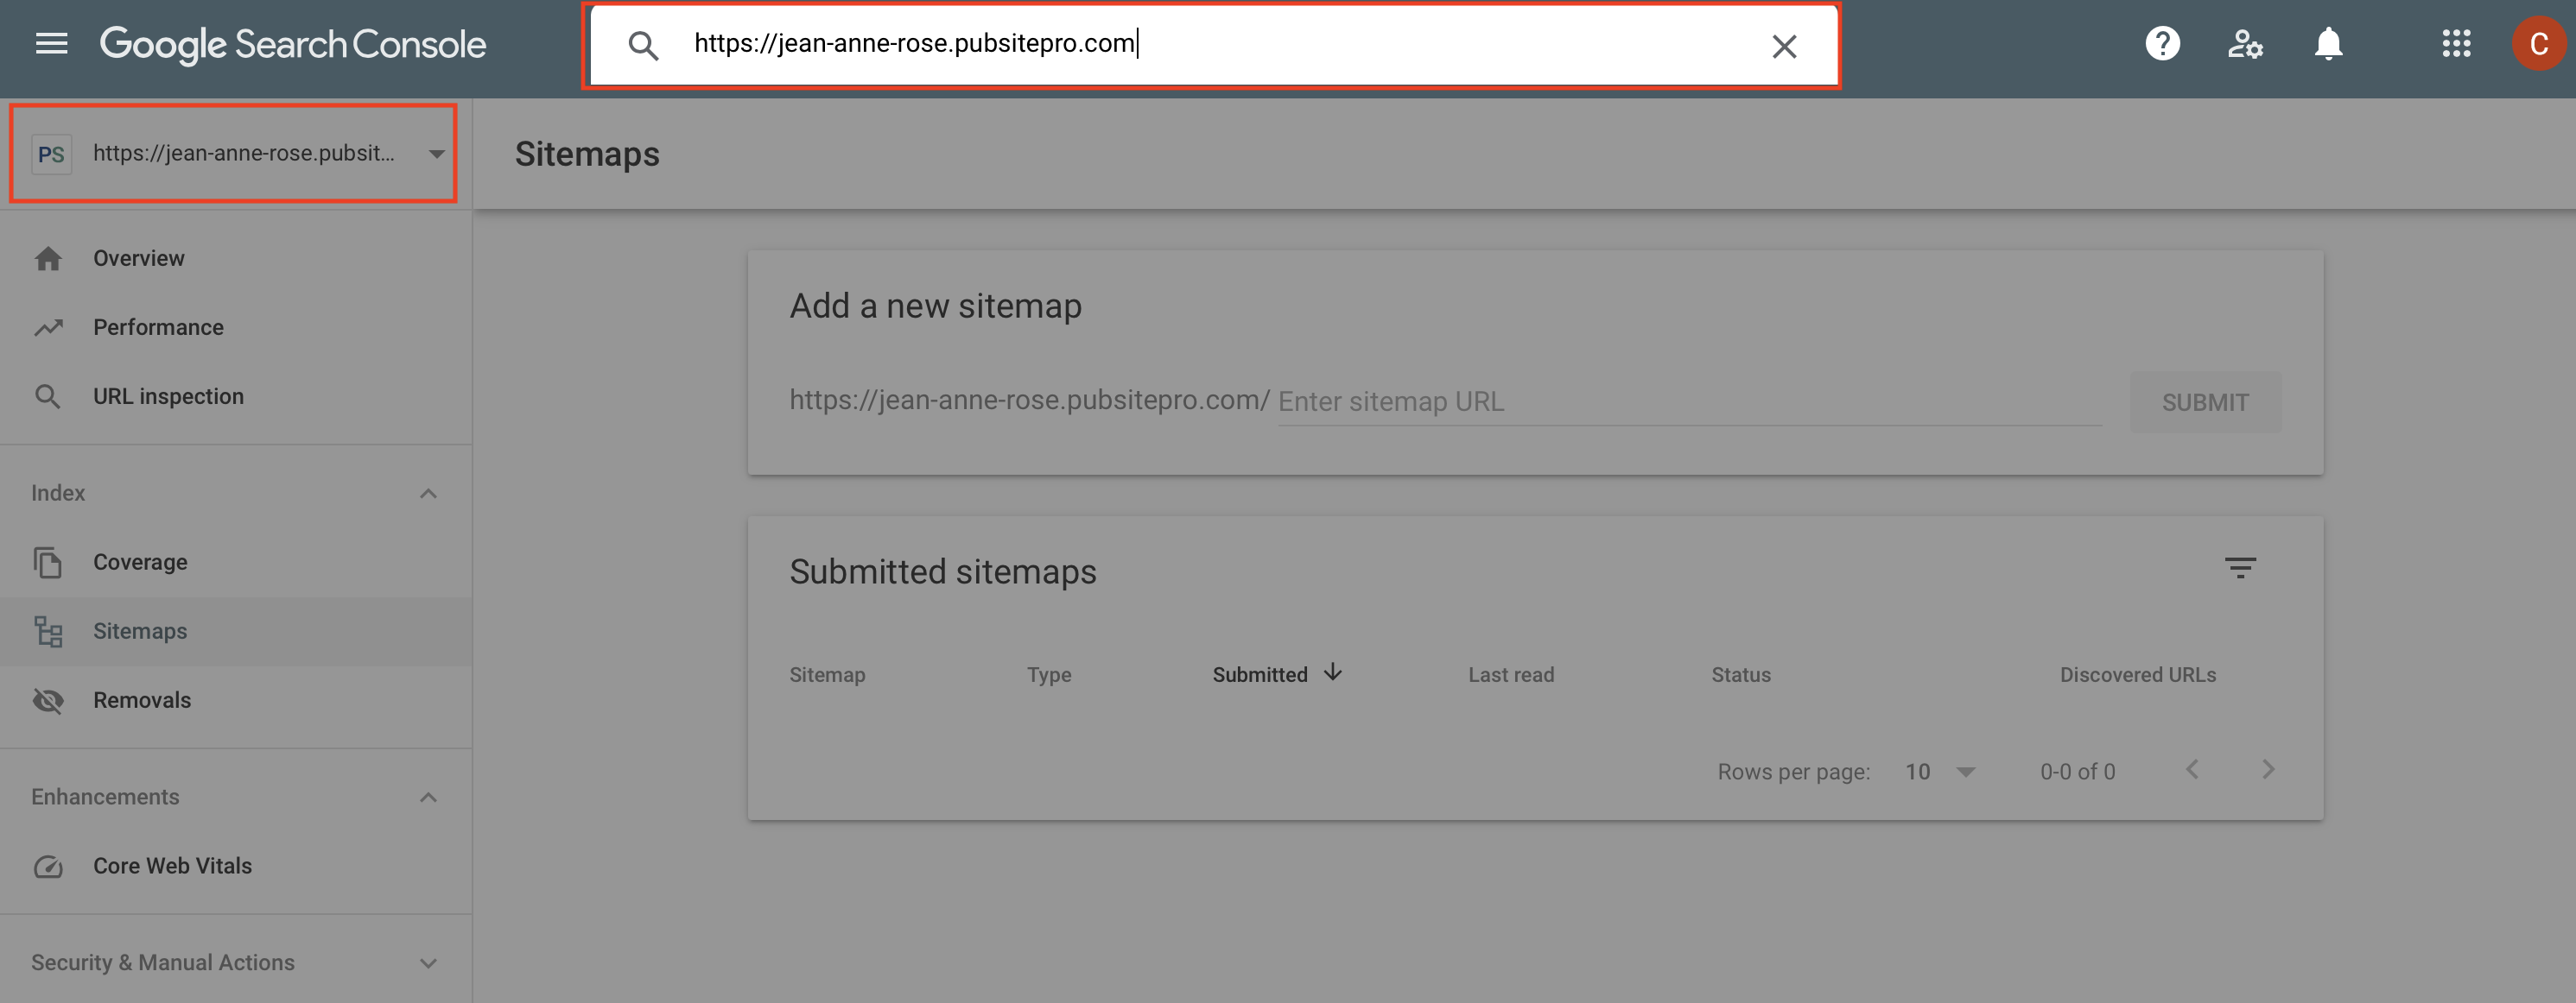Screen dimensions: 2576x1003
Task: Expand the Enhancements section collapse arrow
Action: point(426,796)
